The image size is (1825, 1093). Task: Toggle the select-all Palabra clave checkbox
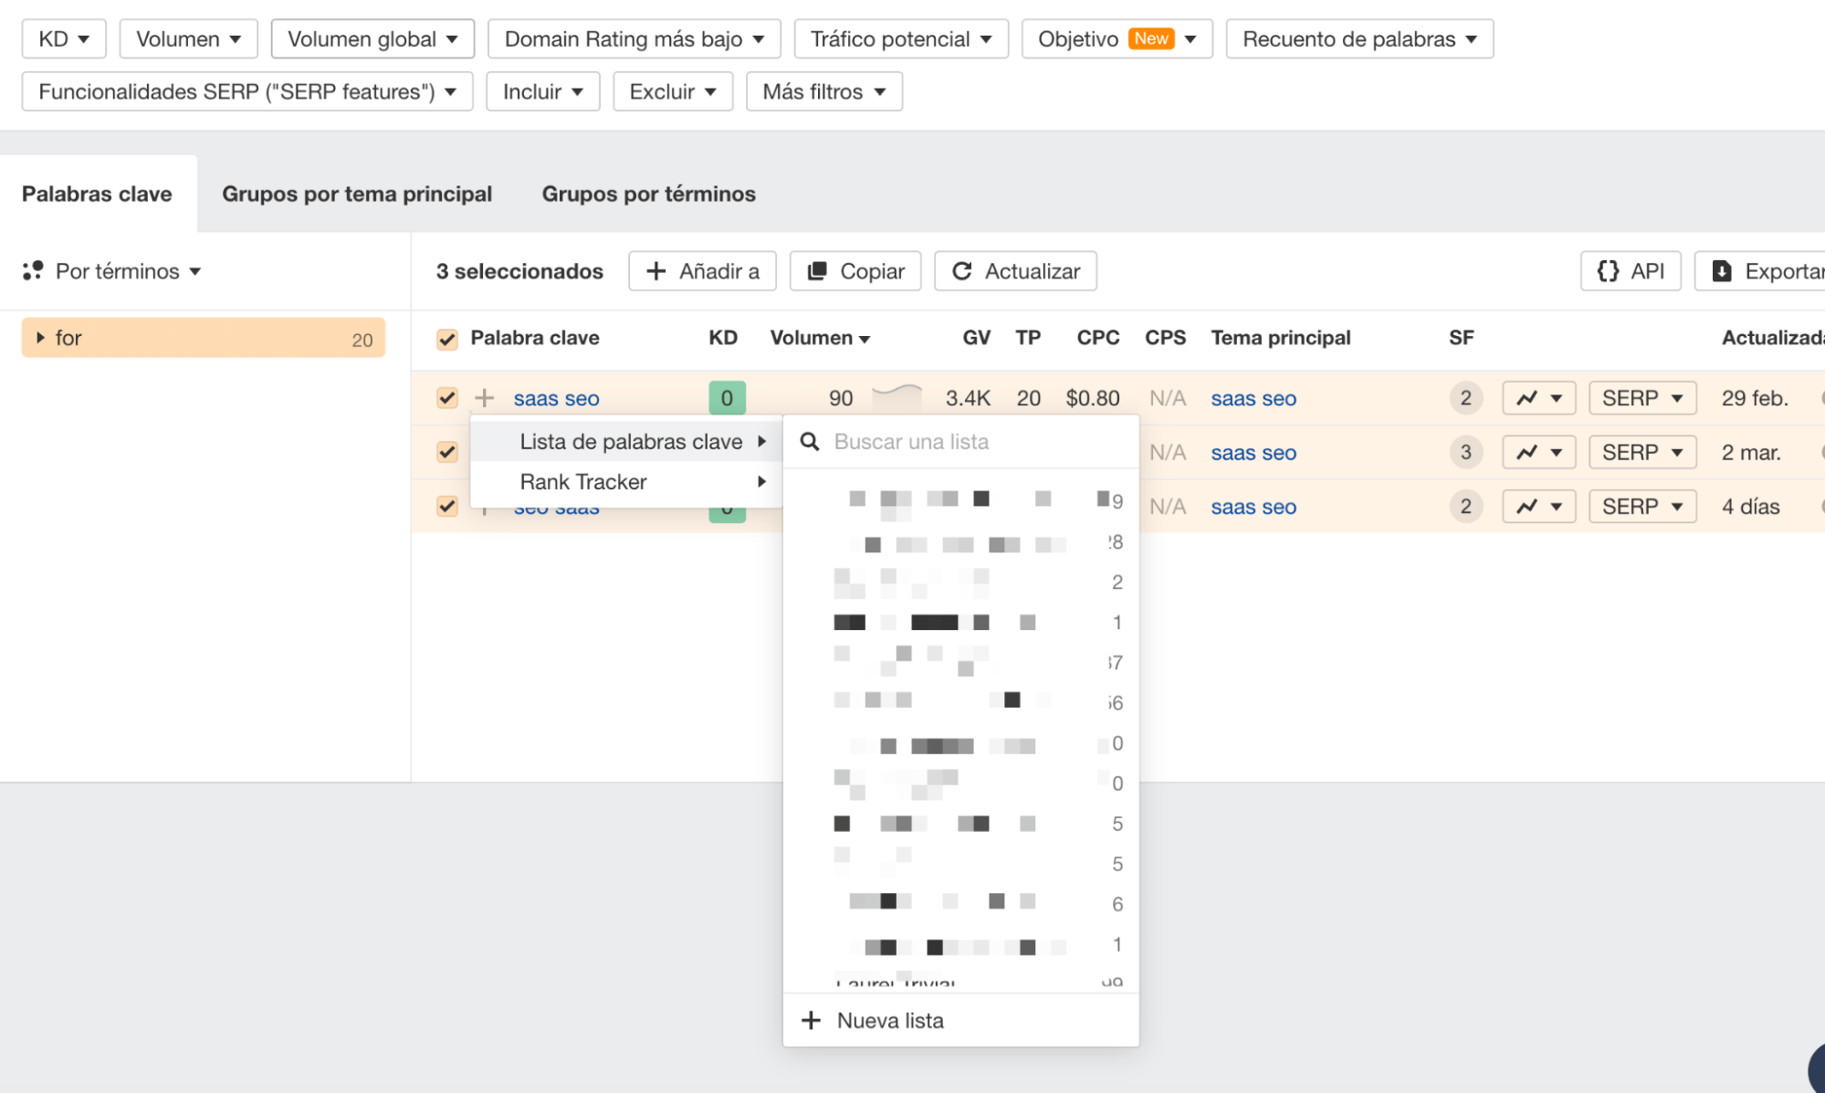coord(446,339)
